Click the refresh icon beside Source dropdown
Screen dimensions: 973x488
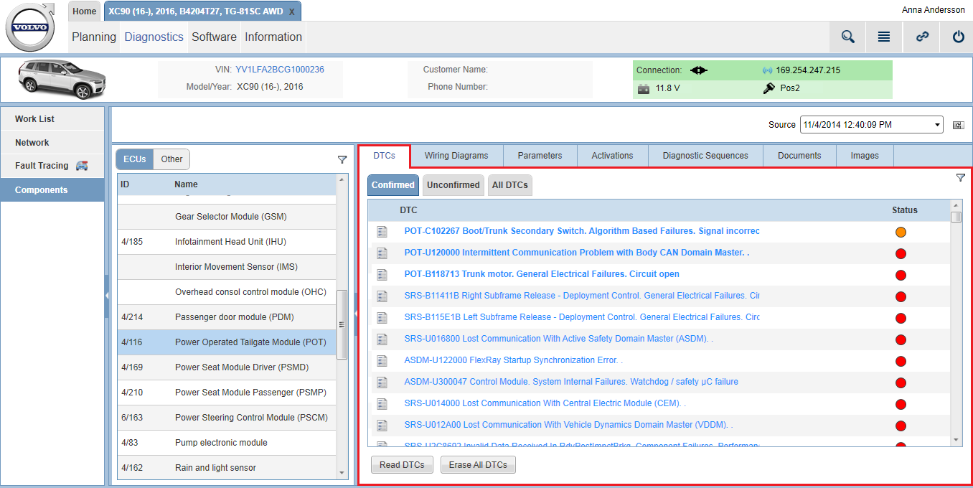click(x=958, y=125)
